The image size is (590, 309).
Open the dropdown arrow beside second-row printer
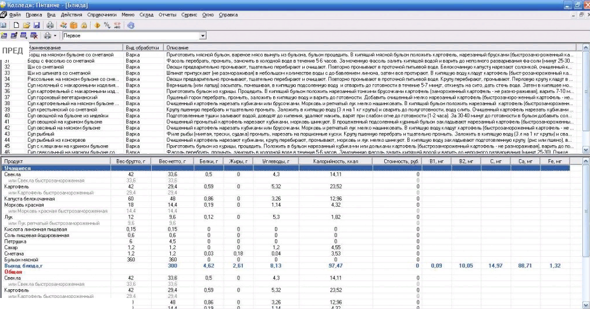(x=55, y=36)
